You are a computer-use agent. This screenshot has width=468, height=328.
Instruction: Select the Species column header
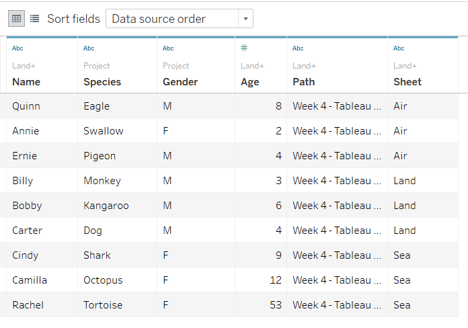(x=102, y=81)
